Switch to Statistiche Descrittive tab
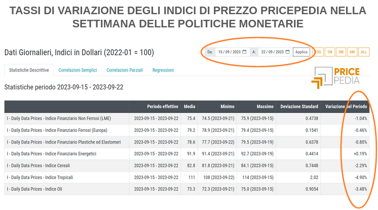This screenshot has height=210, width=378. [29, 70]
